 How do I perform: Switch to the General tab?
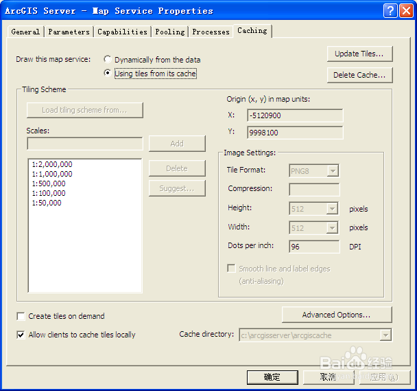(x=25, y=32)
